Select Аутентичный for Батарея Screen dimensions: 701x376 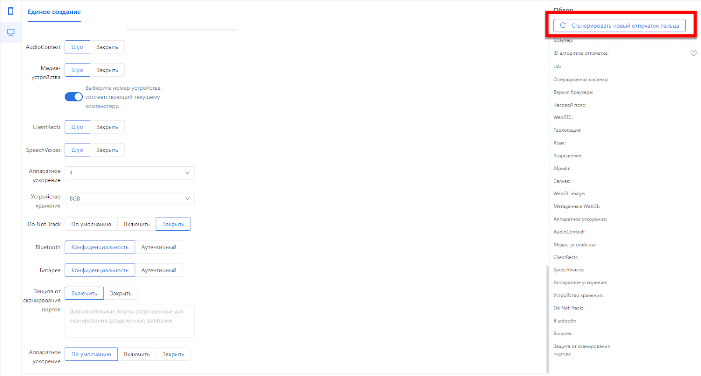click(x=159, y=270)
